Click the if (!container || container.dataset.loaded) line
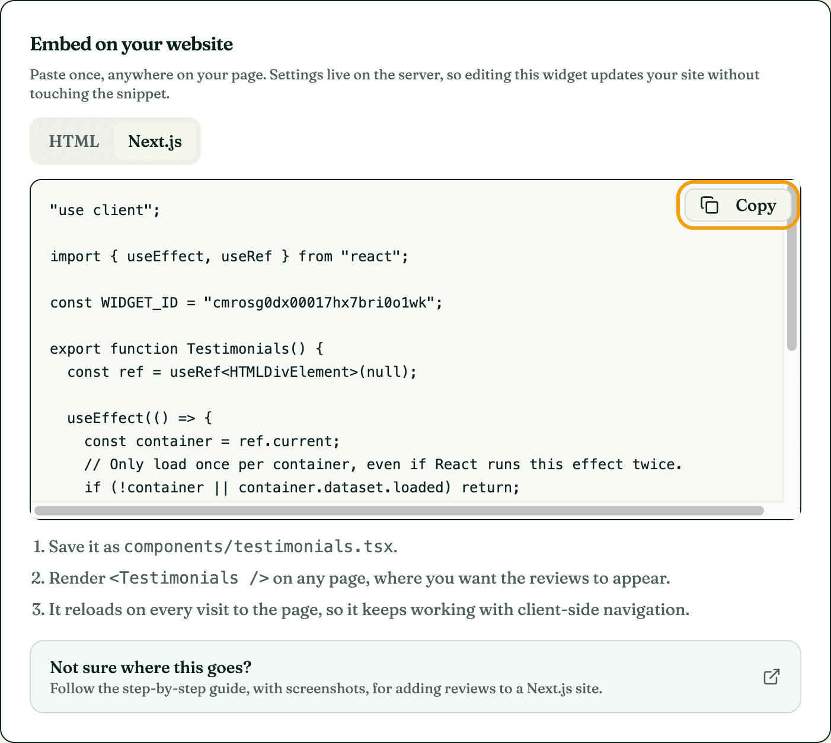The height and width of the screenshot is (743, 831). tap(302, 488)
